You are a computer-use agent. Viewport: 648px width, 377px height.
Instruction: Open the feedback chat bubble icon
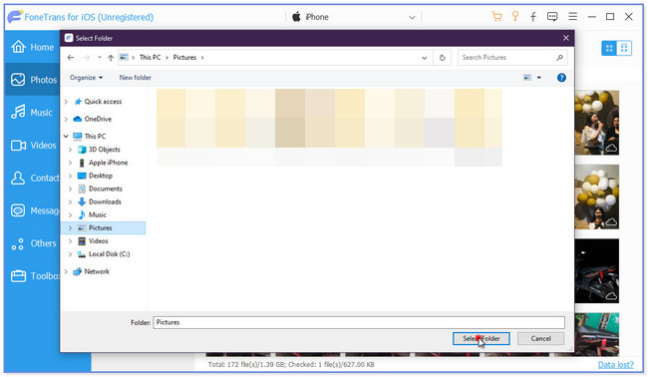(x=552, y=17)
